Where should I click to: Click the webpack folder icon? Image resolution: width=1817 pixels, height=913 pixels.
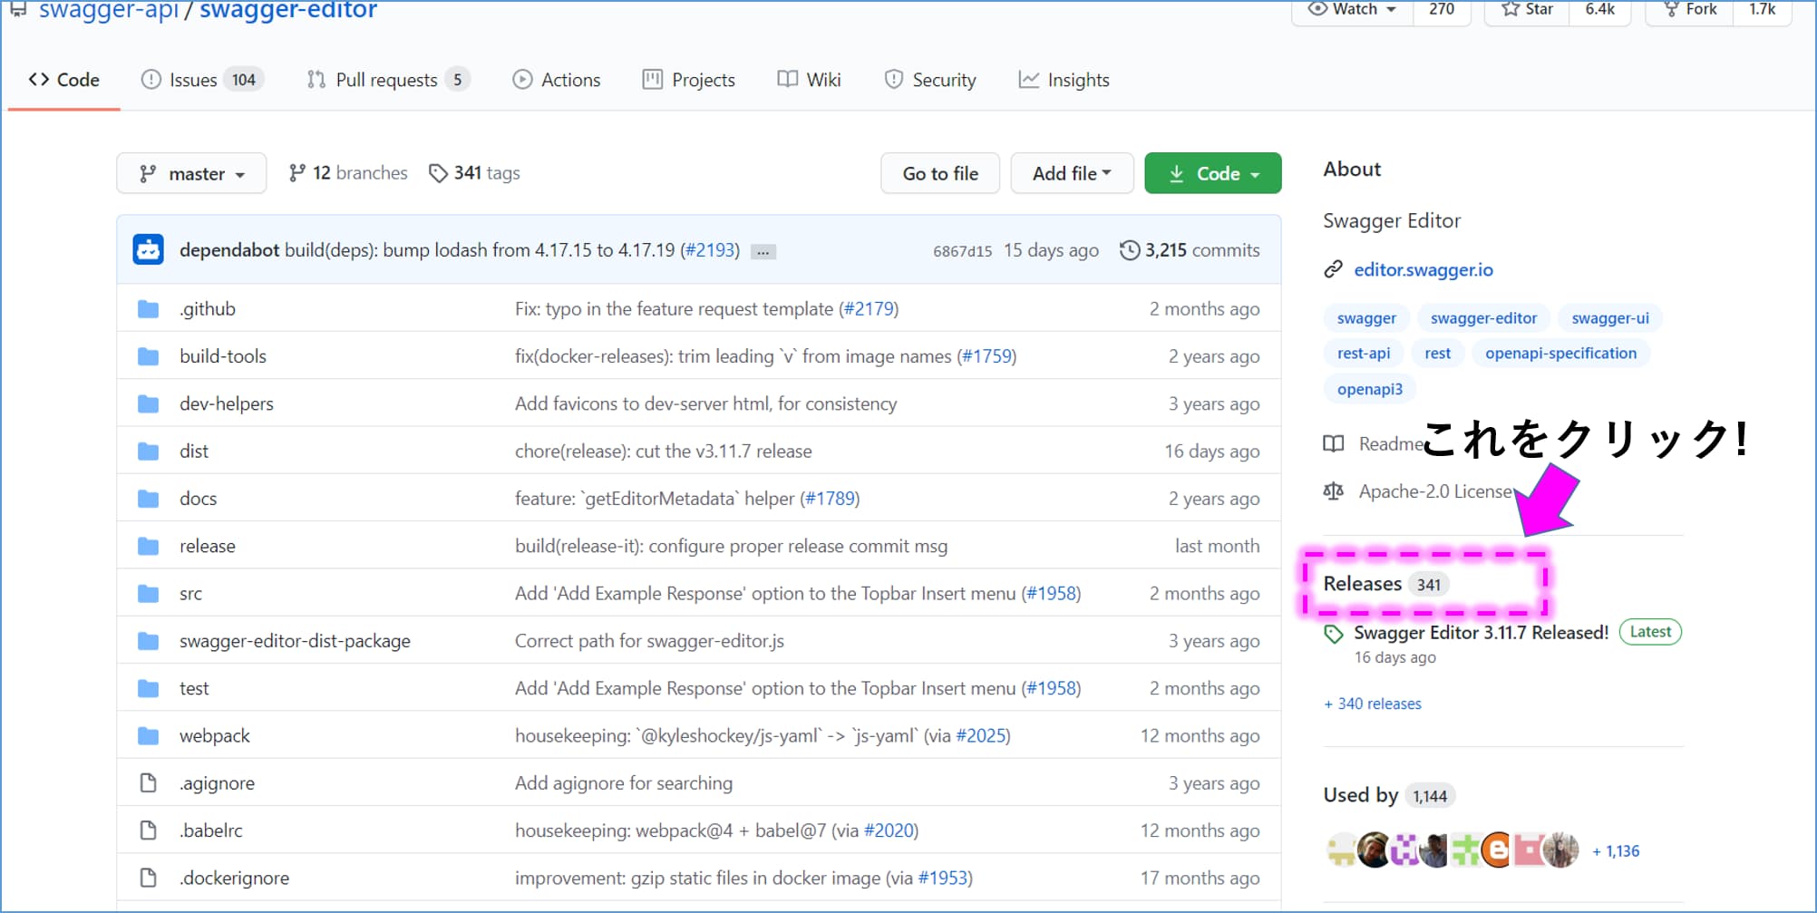(148, 736)
